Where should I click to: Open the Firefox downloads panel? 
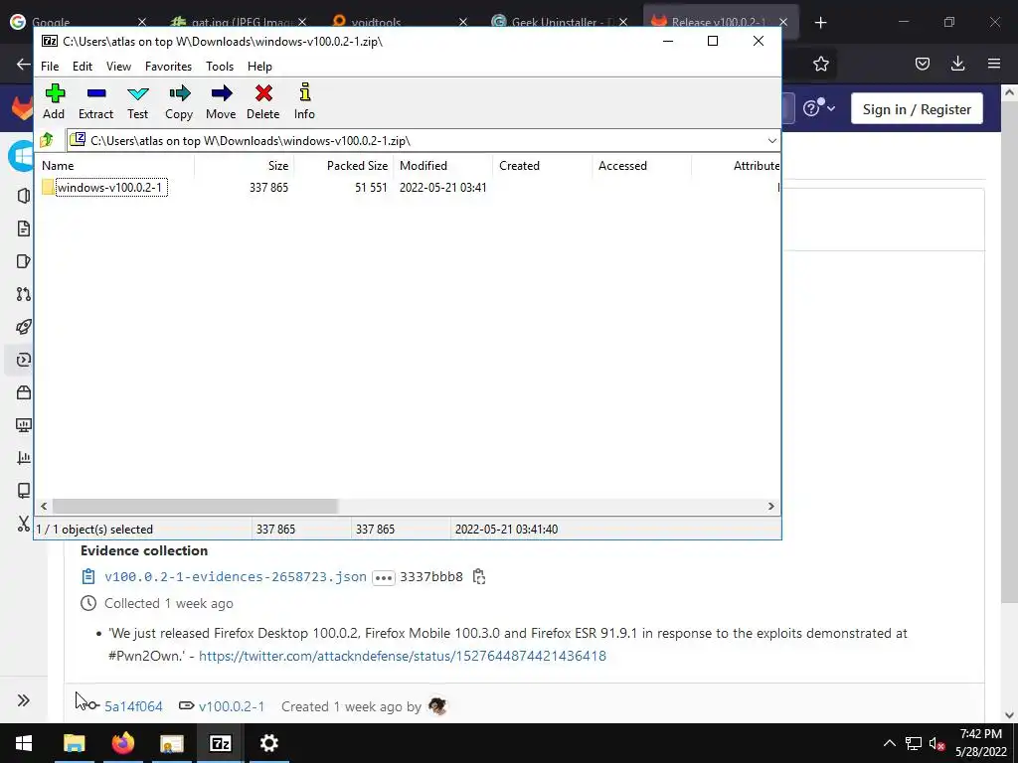(x=958, y=64)
